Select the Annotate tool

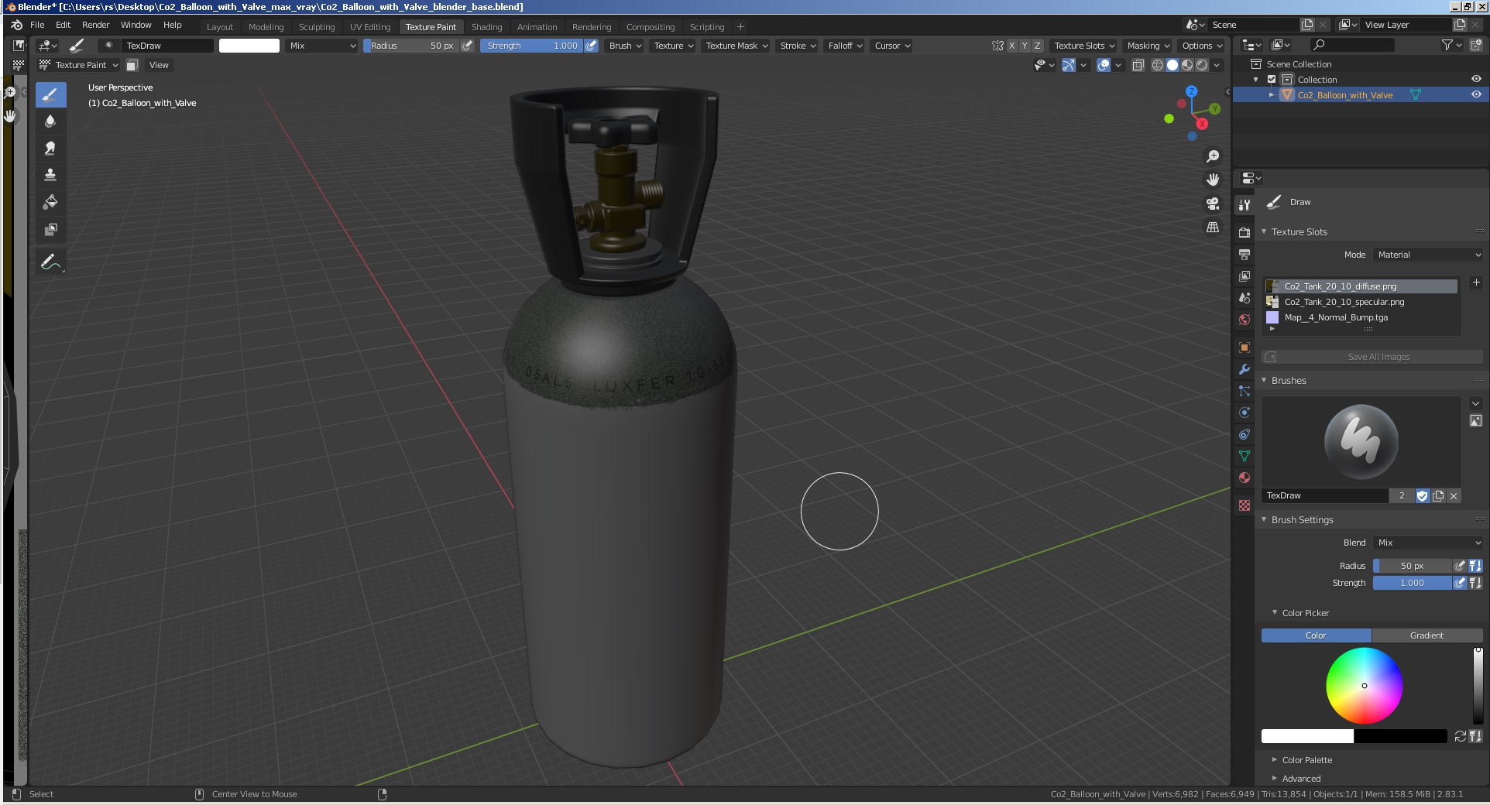(x=50, y=262)
